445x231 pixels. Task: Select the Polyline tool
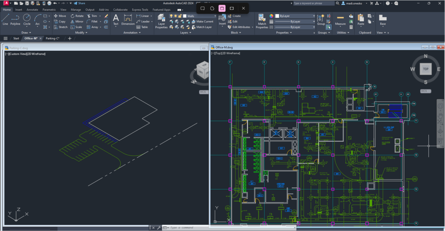tap(15, 20)
